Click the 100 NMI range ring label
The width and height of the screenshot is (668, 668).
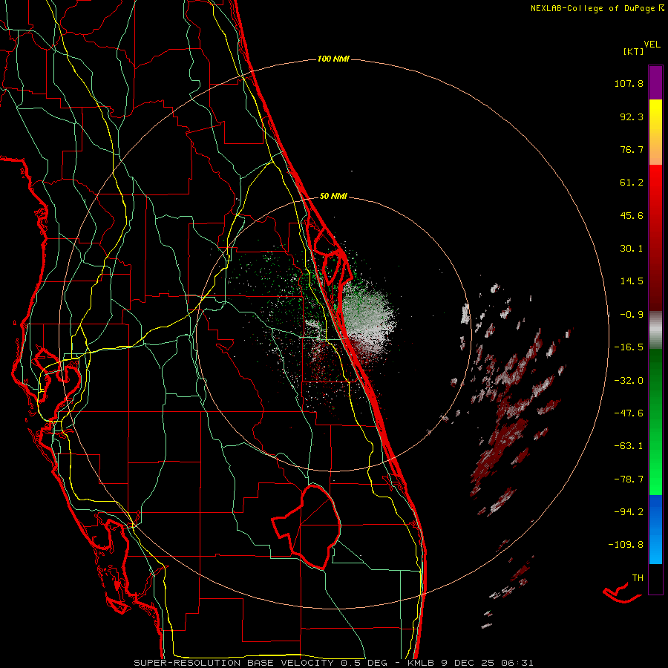pos(333,59)
